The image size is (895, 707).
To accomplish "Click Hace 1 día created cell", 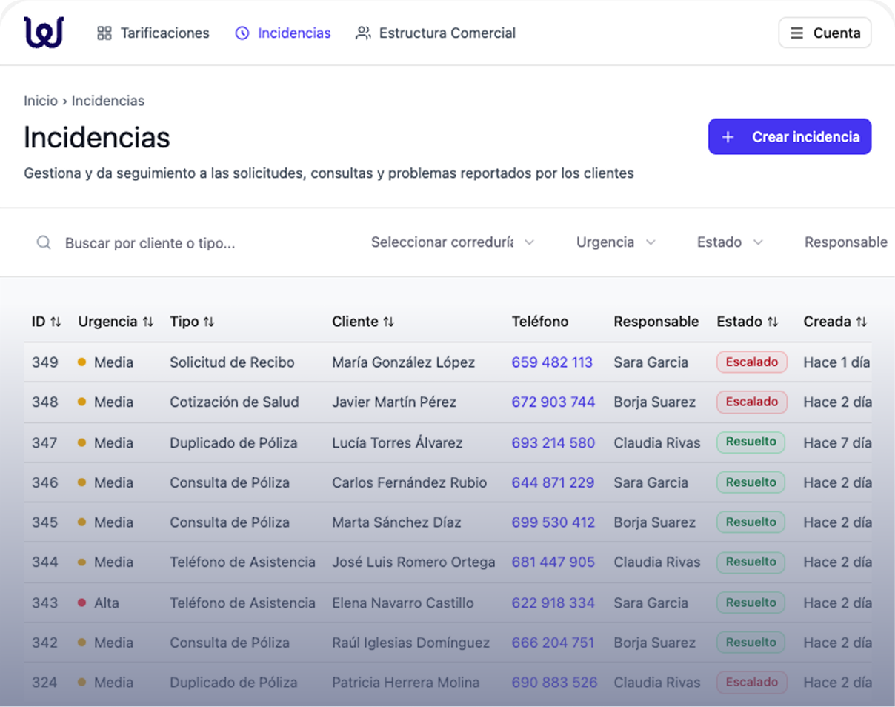I will [x=836, y=362].
